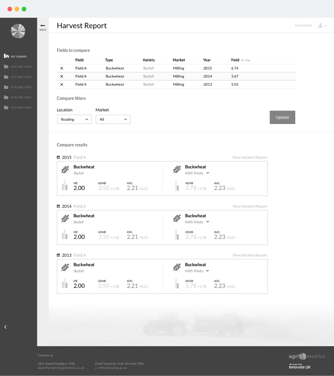Click the yield bar-chart icon in the 2014 card

(65, 235)
